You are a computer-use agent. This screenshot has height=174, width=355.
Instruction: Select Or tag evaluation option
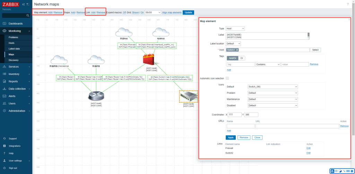click(x=242, y=58)
